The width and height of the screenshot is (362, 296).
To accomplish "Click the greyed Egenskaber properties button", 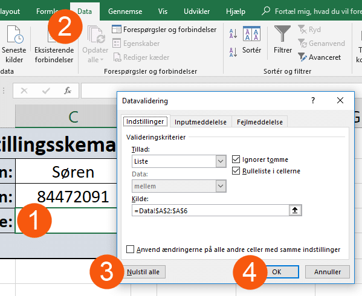I will click(136, 43).
